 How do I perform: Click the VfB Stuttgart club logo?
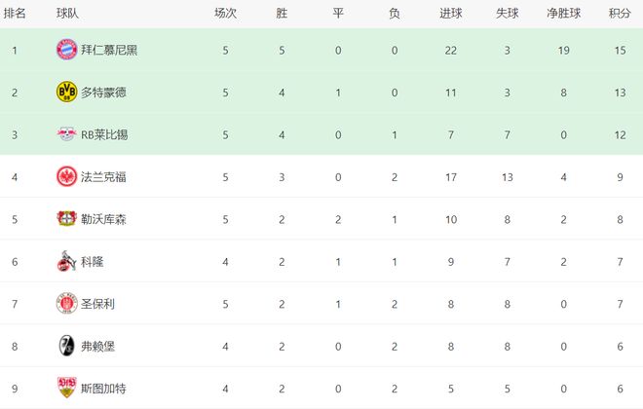(66, 389)
